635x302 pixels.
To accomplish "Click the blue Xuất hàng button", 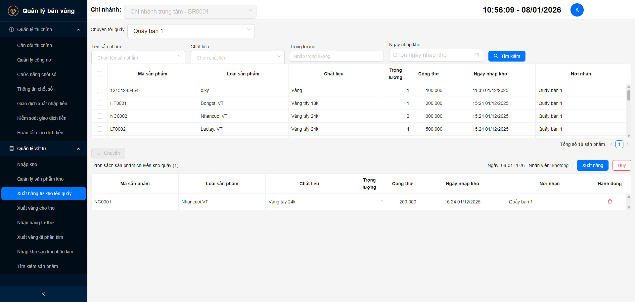I will pyautogui.click(x=592, y=165).
